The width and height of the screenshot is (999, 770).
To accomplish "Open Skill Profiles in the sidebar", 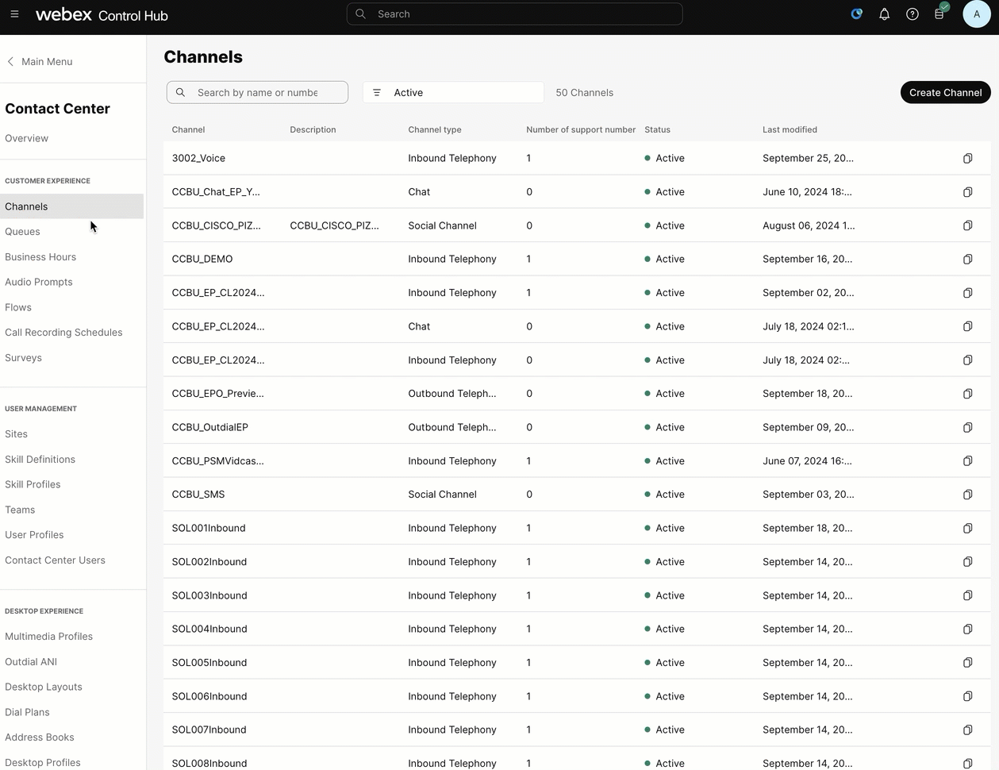I will [x=33, y=484].
